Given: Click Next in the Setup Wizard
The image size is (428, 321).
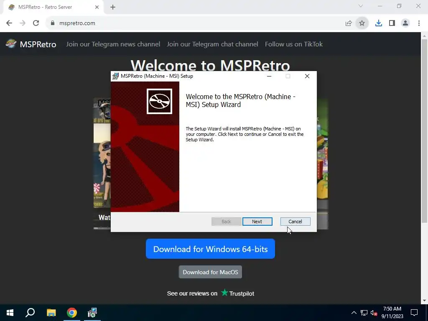Looking at the screenshot, I should click(257, 222).
